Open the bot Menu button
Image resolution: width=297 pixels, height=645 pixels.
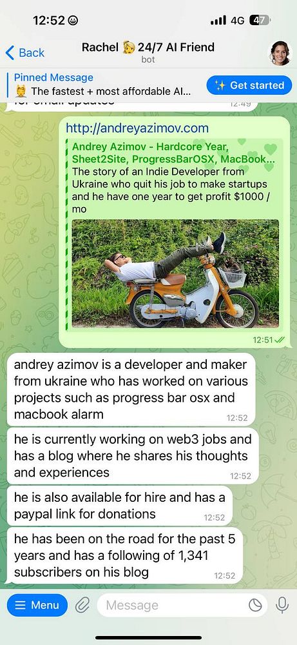pyautogui.click(x=37, y=605)
